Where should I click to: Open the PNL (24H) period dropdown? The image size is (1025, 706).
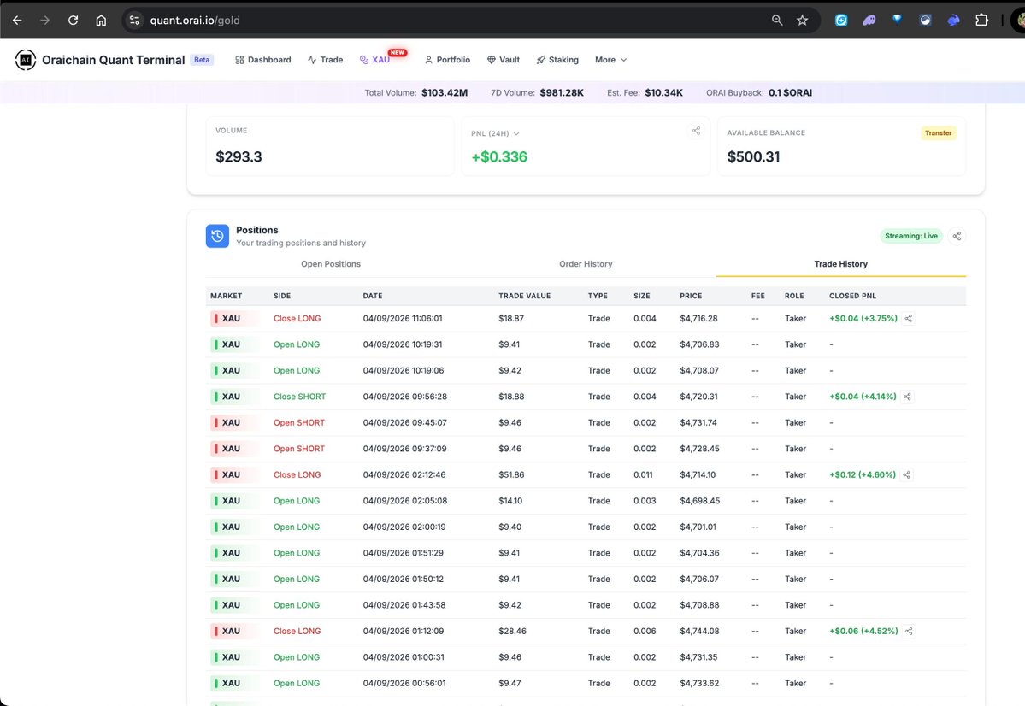496,133
